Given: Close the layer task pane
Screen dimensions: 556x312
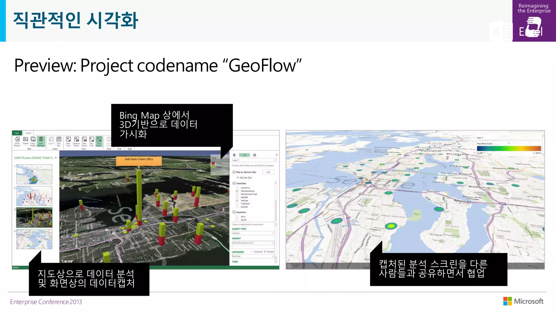Looking at the screenshot, I should pyautogui.click(x=277, y=155).
